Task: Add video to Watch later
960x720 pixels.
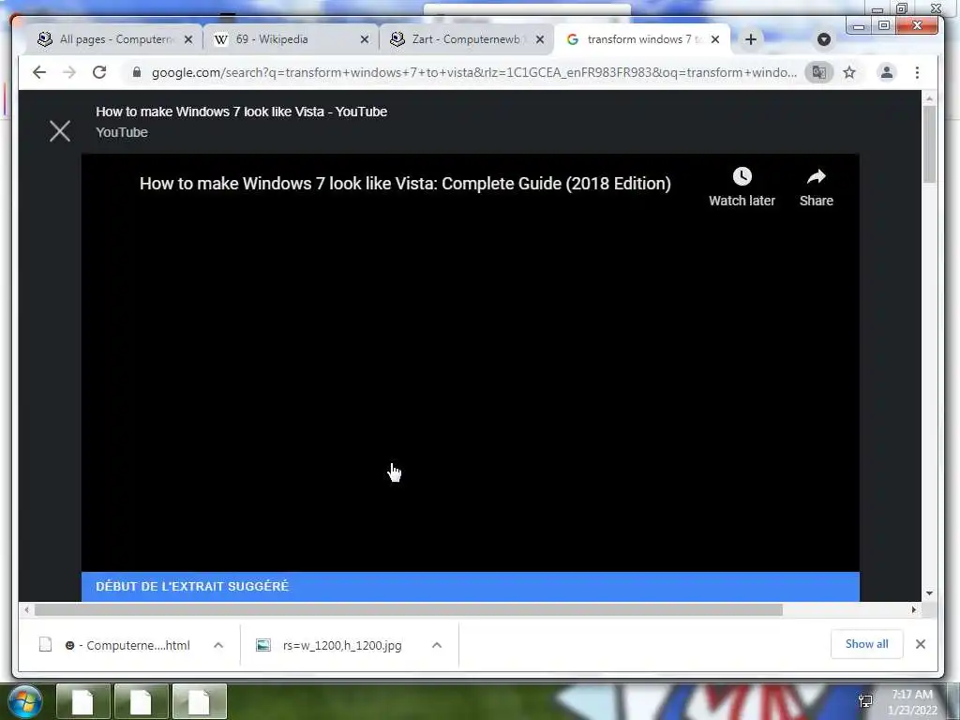Action: click(742, 187)
